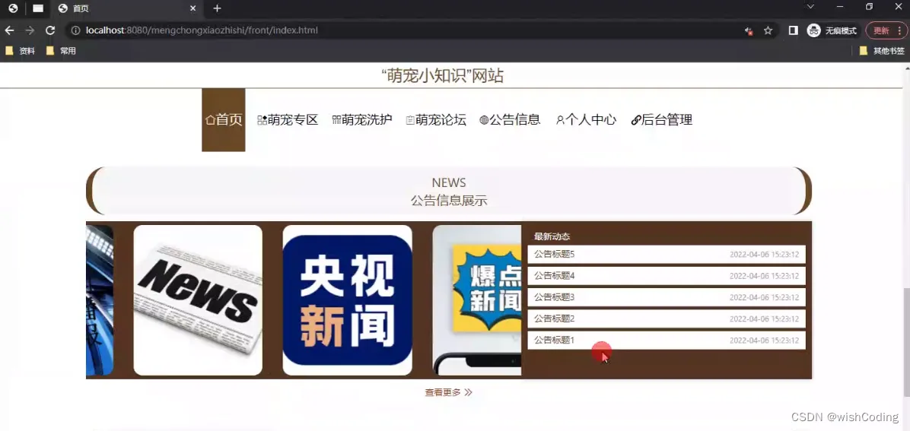
Task: Open the 萌宠洗护 navigation item
Action: pos(362,120)
